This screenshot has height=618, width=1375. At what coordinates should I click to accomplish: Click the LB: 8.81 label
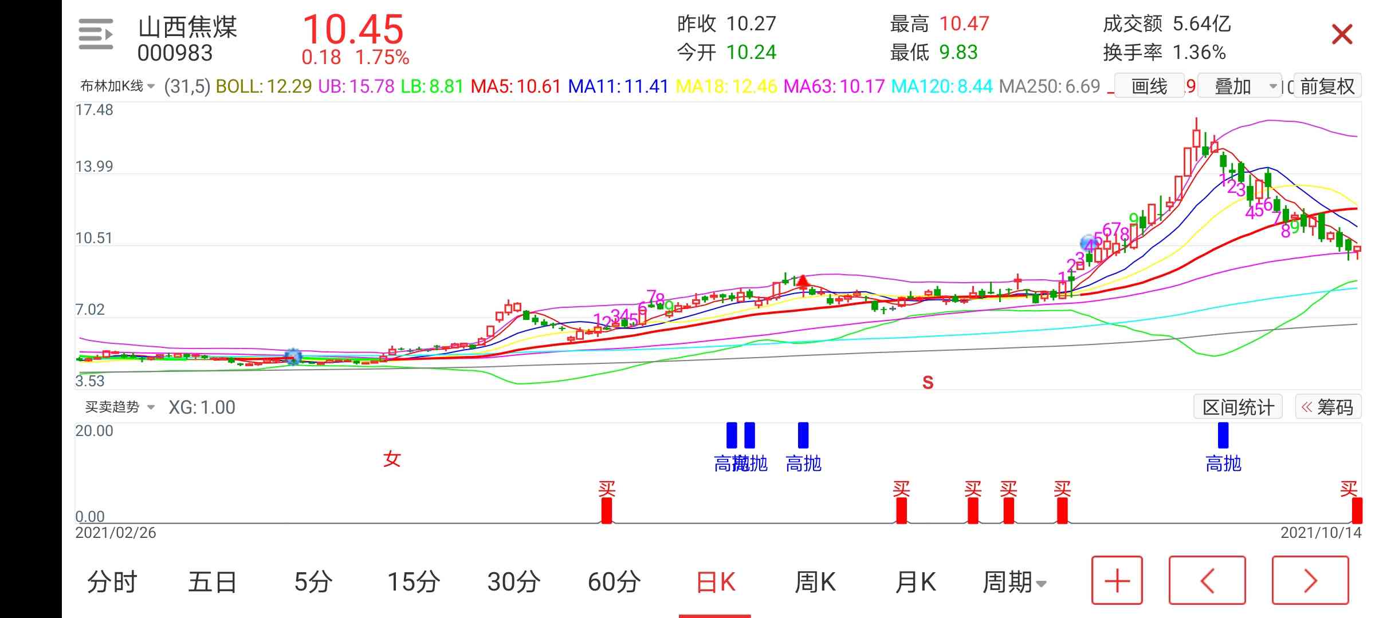click(x=432, y=86)
